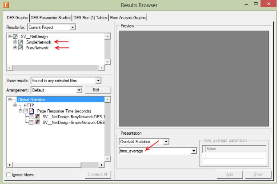Toggle the SV__NetDesign project checkbox
This screenshot has width=277, height=184.
click(x=15, y=36)
